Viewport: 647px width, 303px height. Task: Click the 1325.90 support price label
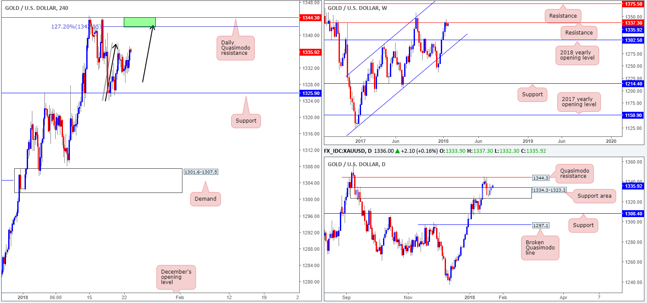(310, 93)
